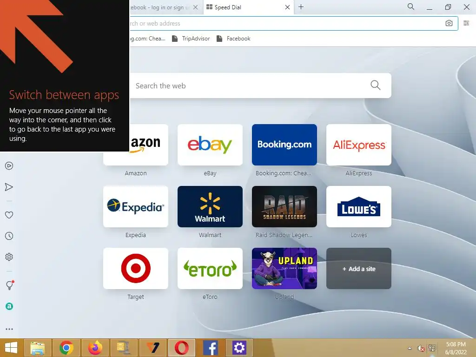Click the Walmart tile label text
Viewport: 476px width, 357px height.
coord(210,235)
